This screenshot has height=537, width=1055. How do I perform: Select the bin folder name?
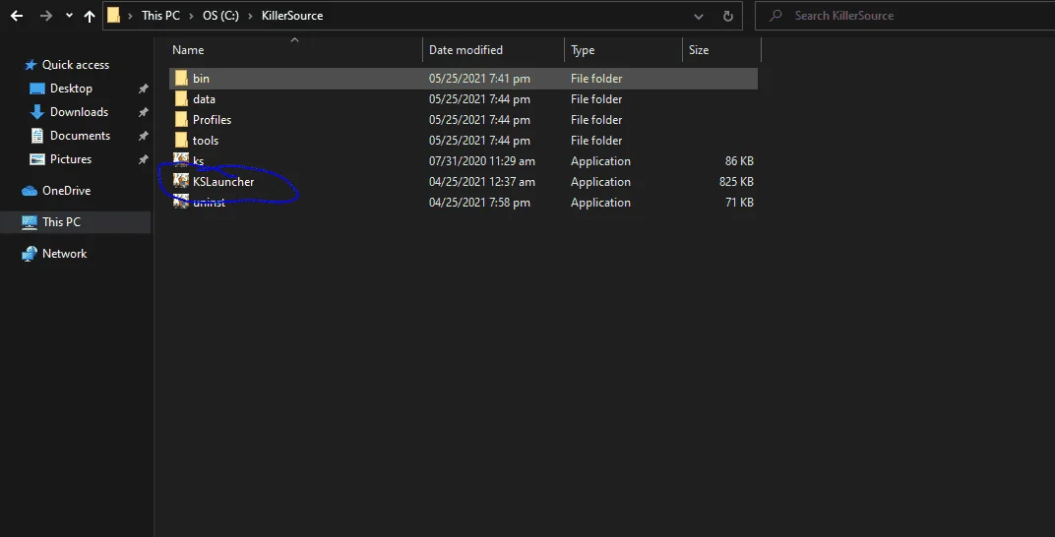pos(201,79)
